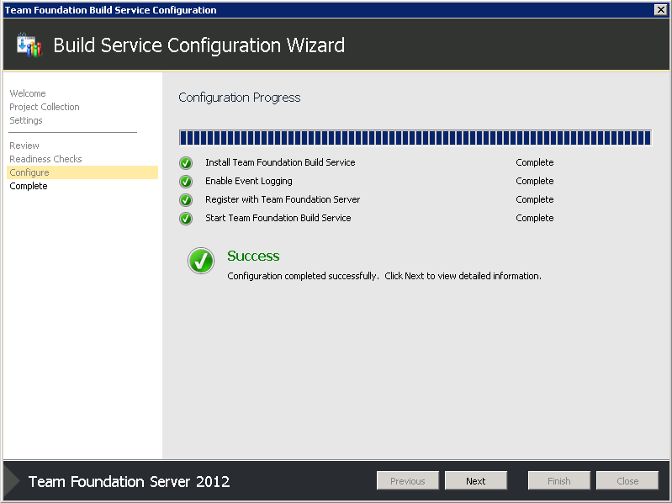Select the Review step
Image resolution: width=672 pixels, height=503 pixels.
point(24,146)
